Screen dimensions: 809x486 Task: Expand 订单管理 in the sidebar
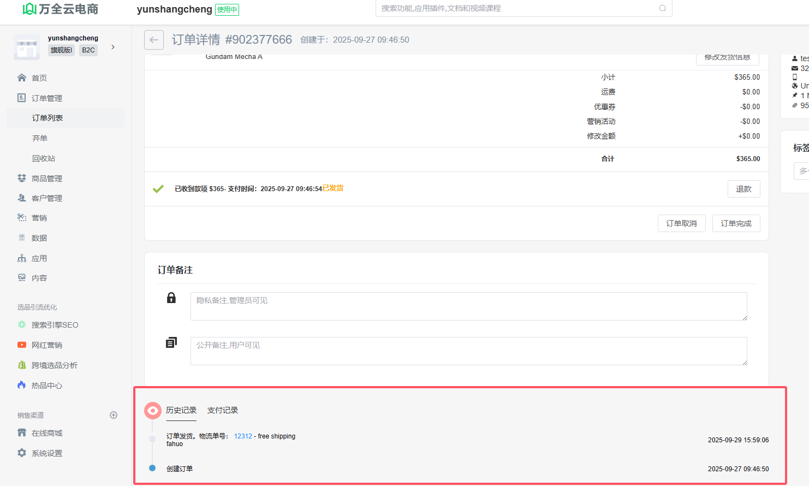click(46, 98)
